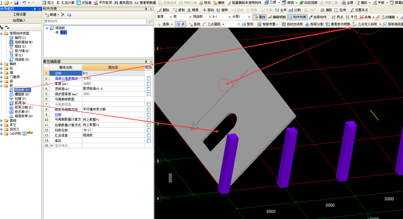Expand the 轴线 folder in navigation tree

[x=2, y=64]
